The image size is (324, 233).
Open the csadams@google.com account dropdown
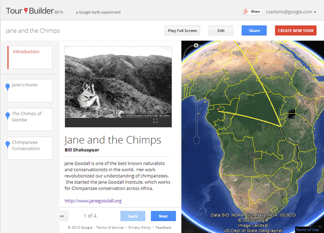[x=291, y=12]
